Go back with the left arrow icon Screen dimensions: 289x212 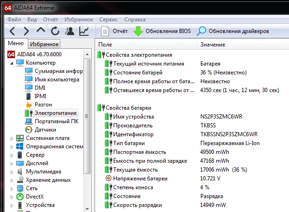[12, 31]
